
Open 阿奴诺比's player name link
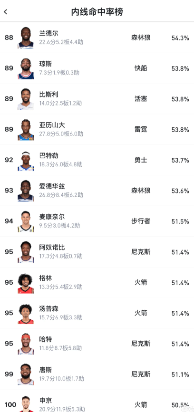(x=52, y=248)
